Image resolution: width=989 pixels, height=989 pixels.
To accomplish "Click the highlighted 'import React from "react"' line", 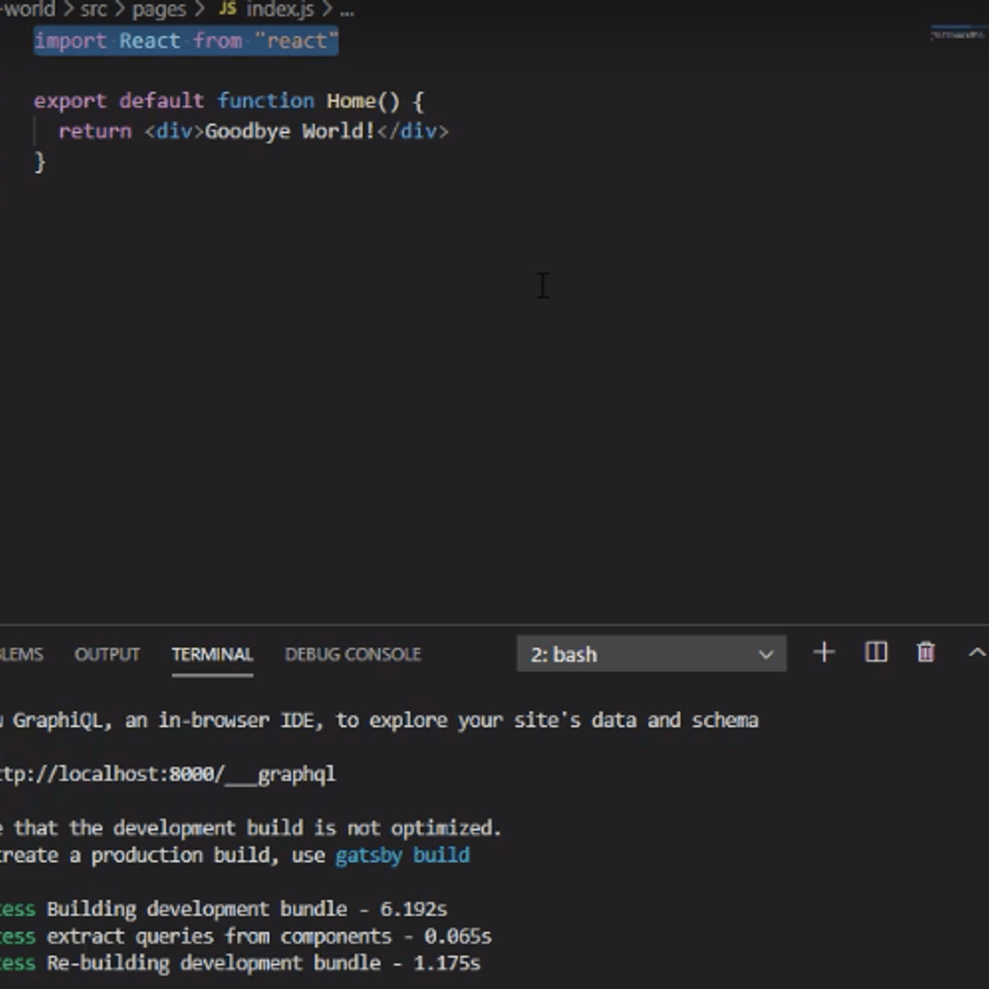I will (x=186, y=41).
